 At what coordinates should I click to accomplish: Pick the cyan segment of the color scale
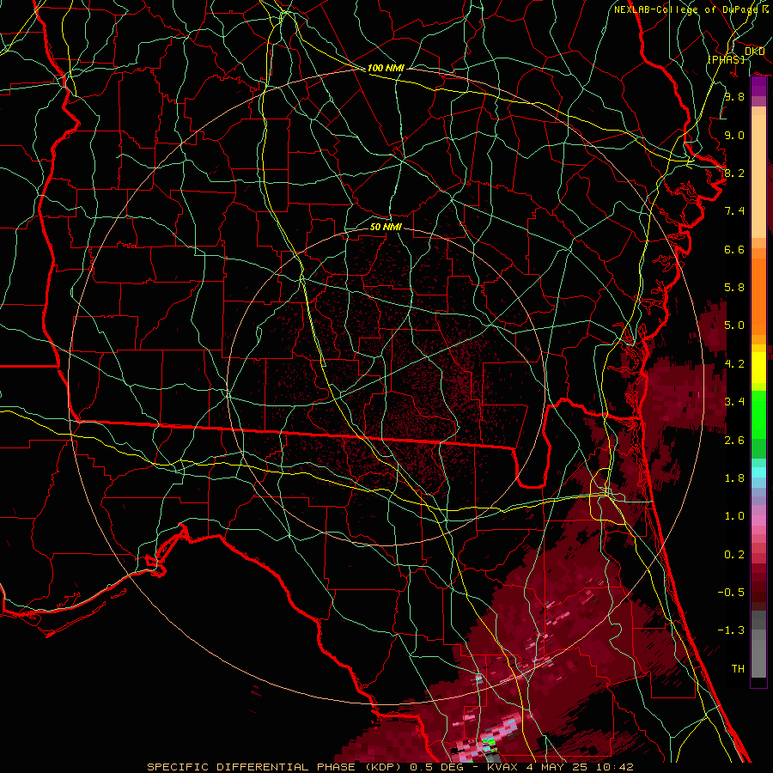click(x=758, y=472)
